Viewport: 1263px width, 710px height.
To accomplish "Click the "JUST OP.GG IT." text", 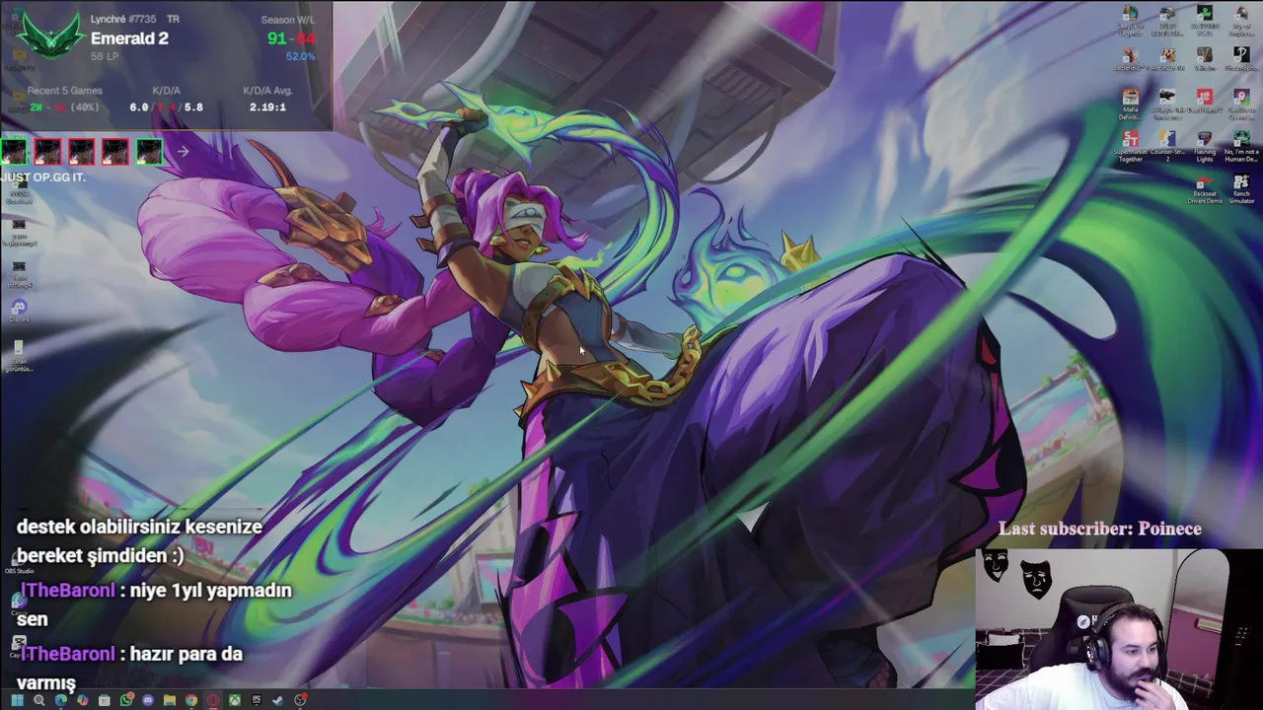I will click(43, 177).
